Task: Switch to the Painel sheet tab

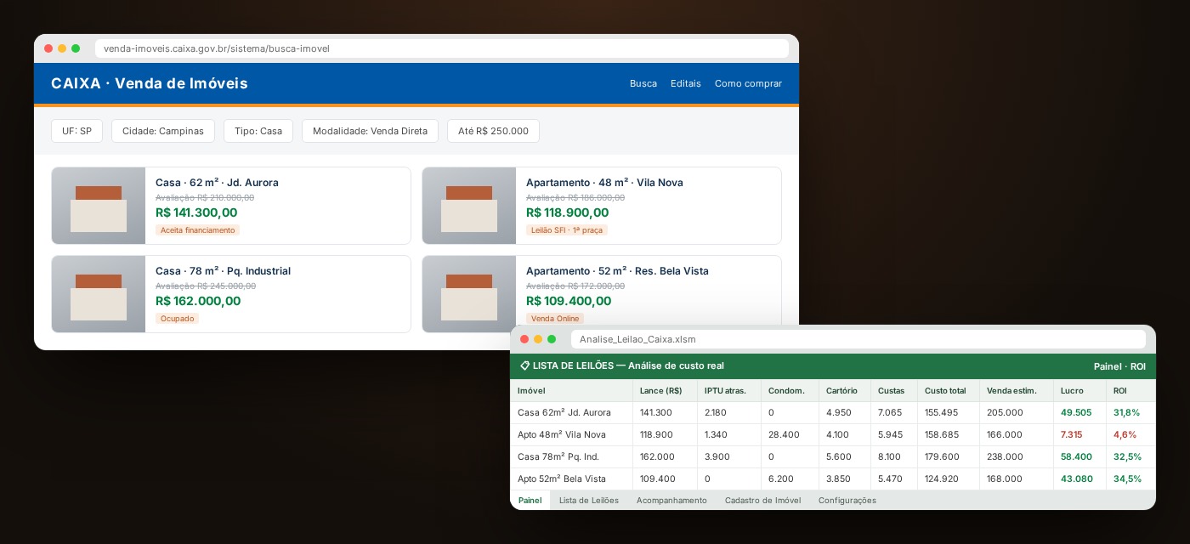Action: click(530, 501)
